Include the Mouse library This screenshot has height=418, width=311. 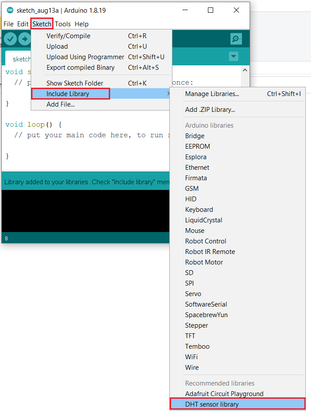[x=237, y=231]
